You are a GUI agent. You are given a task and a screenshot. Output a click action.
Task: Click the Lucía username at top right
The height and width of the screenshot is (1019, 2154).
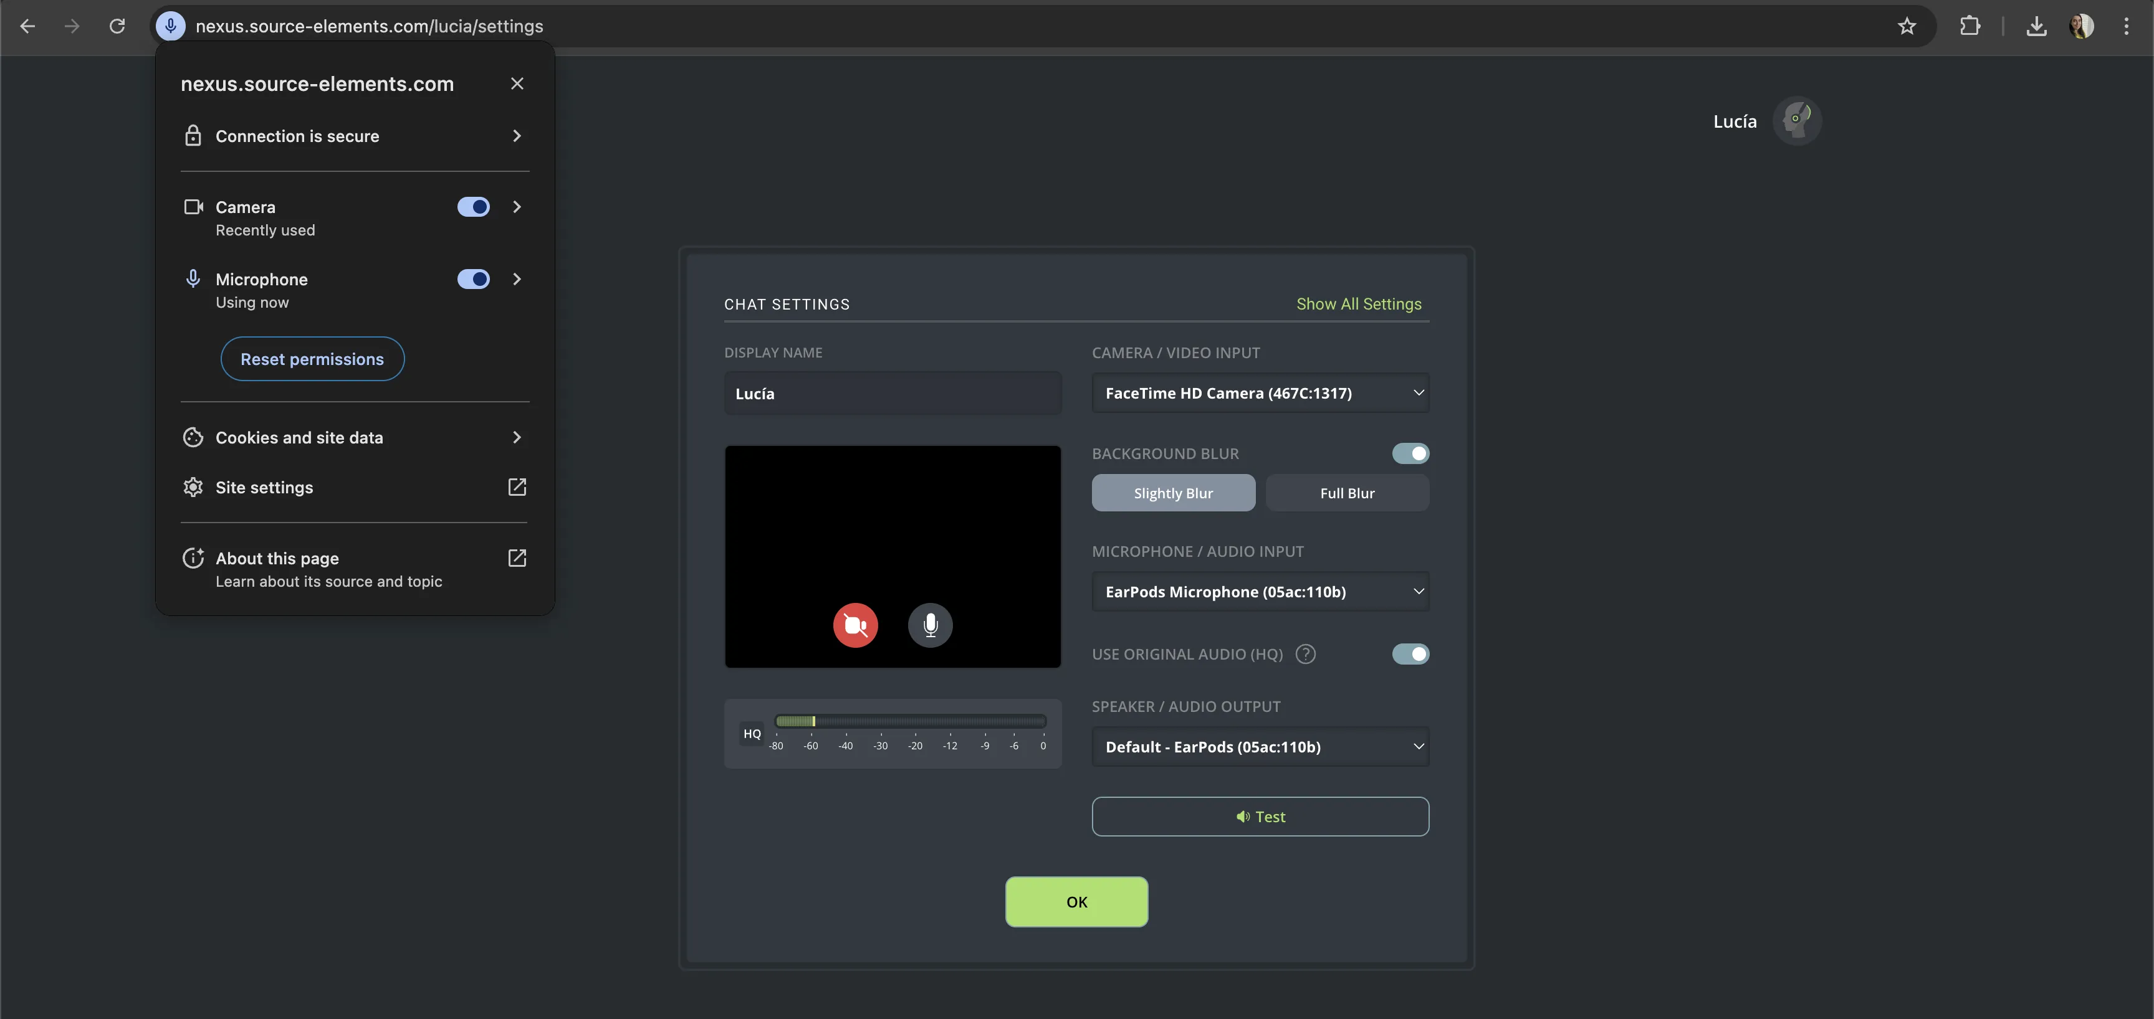(1735, 121)
